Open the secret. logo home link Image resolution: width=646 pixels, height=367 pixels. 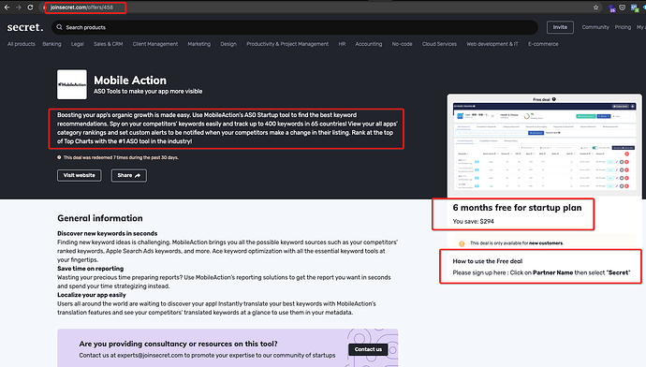(24, 27)
